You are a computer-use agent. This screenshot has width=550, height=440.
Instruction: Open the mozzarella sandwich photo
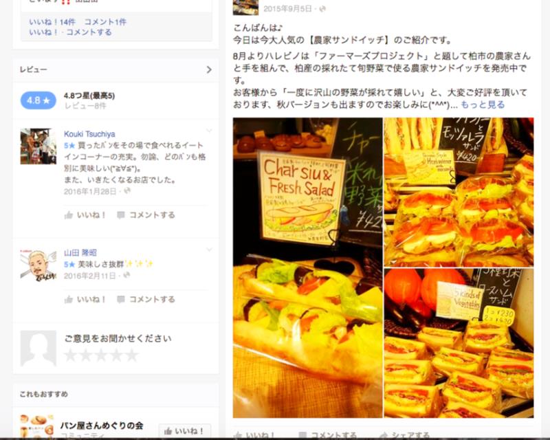click(x=459, y=192)
